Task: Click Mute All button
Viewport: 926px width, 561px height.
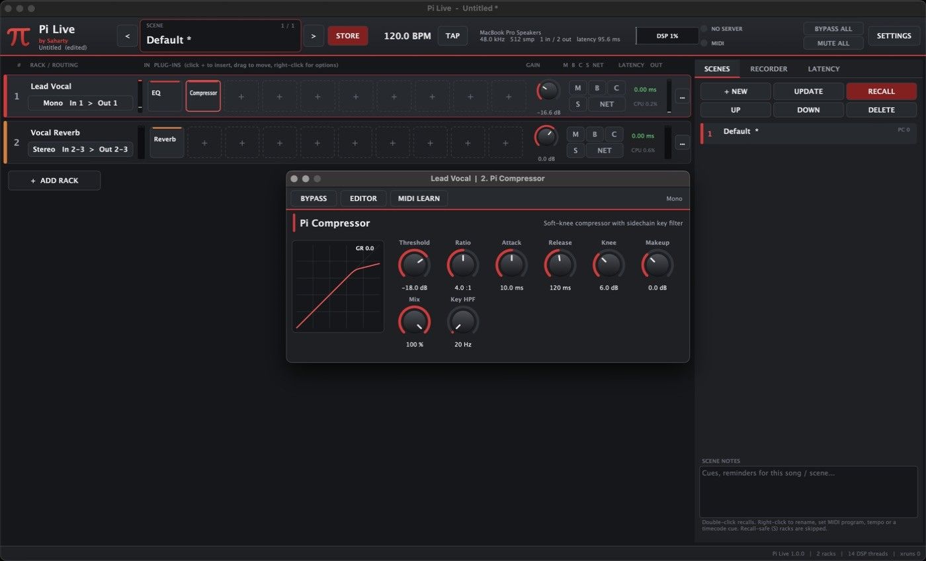Action: point(833,44)
